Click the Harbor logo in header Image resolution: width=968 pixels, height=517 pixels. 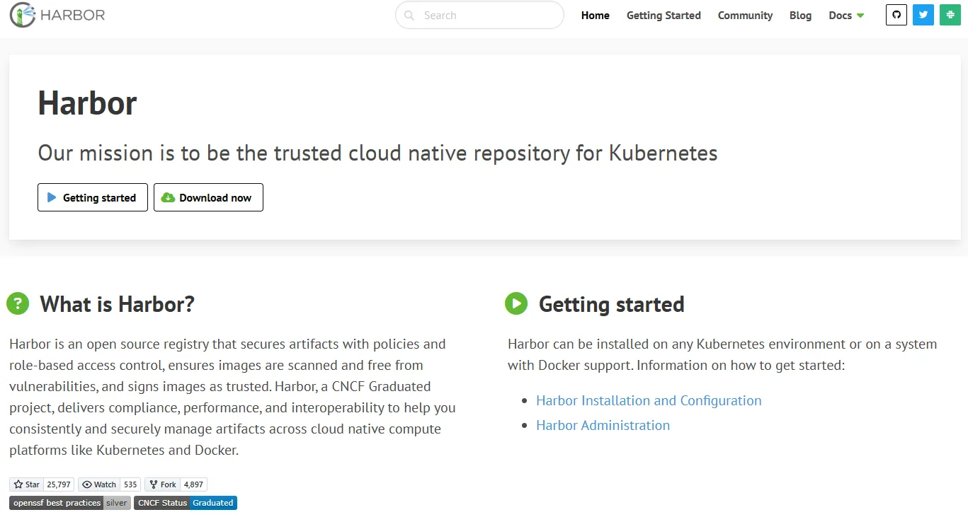pyautogui.click(x=57, y=15)
